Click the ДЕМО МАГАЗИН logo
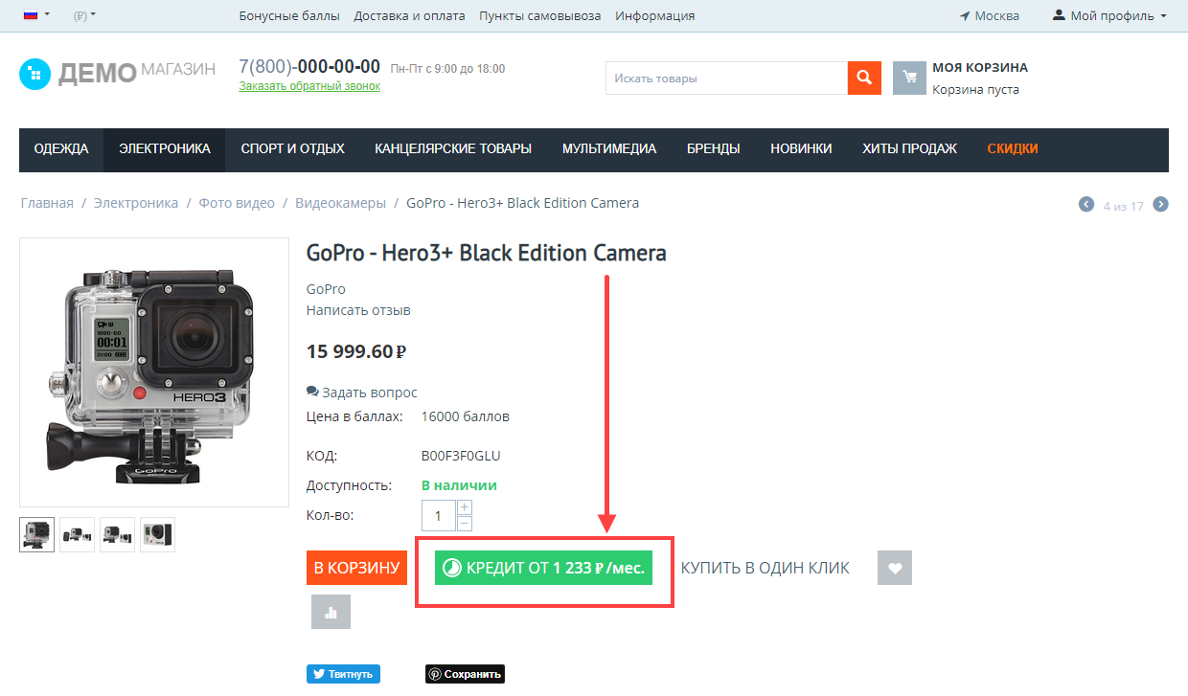This screenshot has width=1188, height=696. click(x=117, y=73)
